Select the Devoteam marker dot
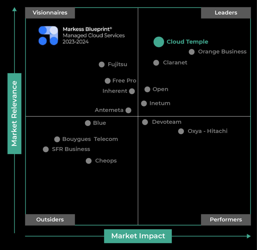Viewport: 257px width, 250px height. tap(145, 122)
